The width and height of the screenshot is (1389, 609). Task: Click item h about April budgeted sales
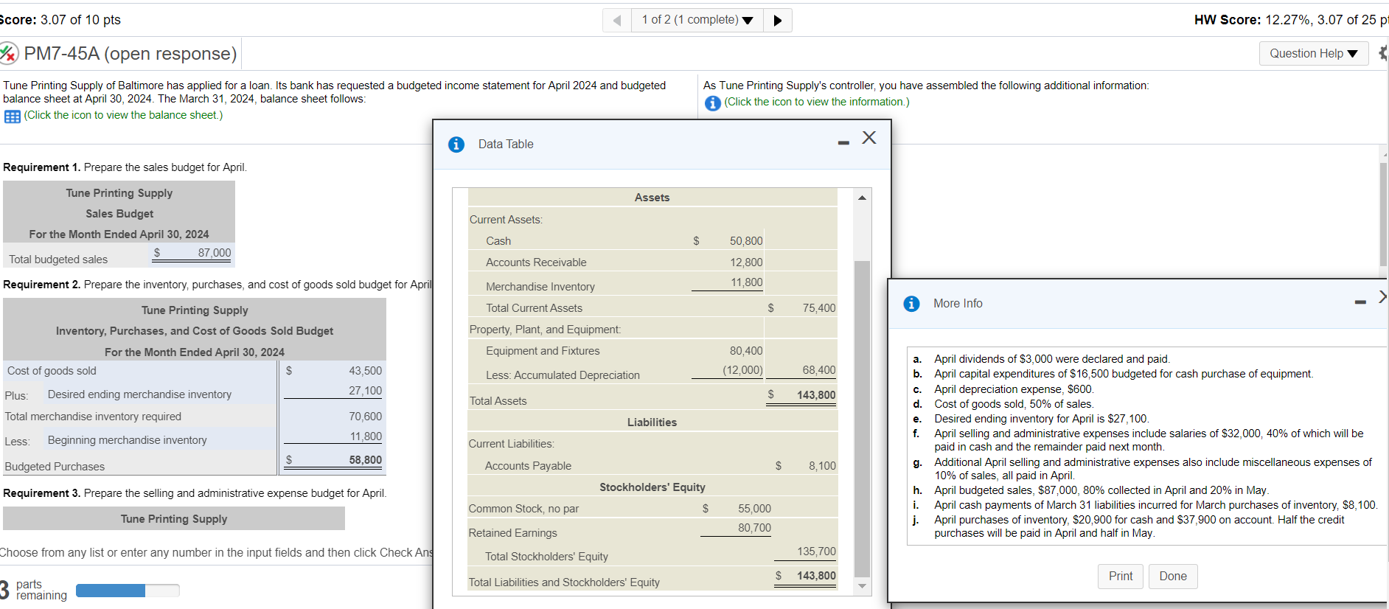[x=1101, y=490]
